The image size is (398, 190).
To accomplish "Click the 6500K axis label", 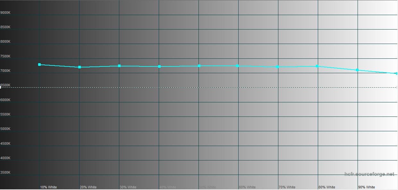I will [x=5, y=85].
